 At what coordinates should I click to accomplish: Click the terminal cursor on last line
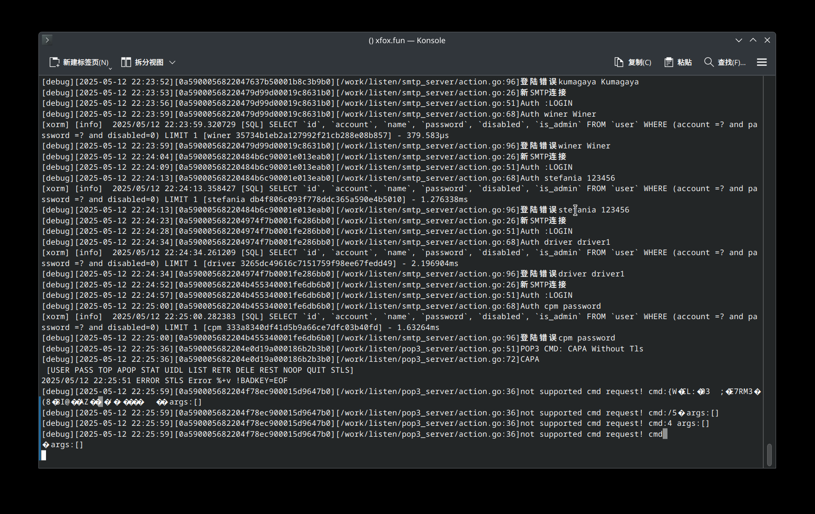coord(44,455)
